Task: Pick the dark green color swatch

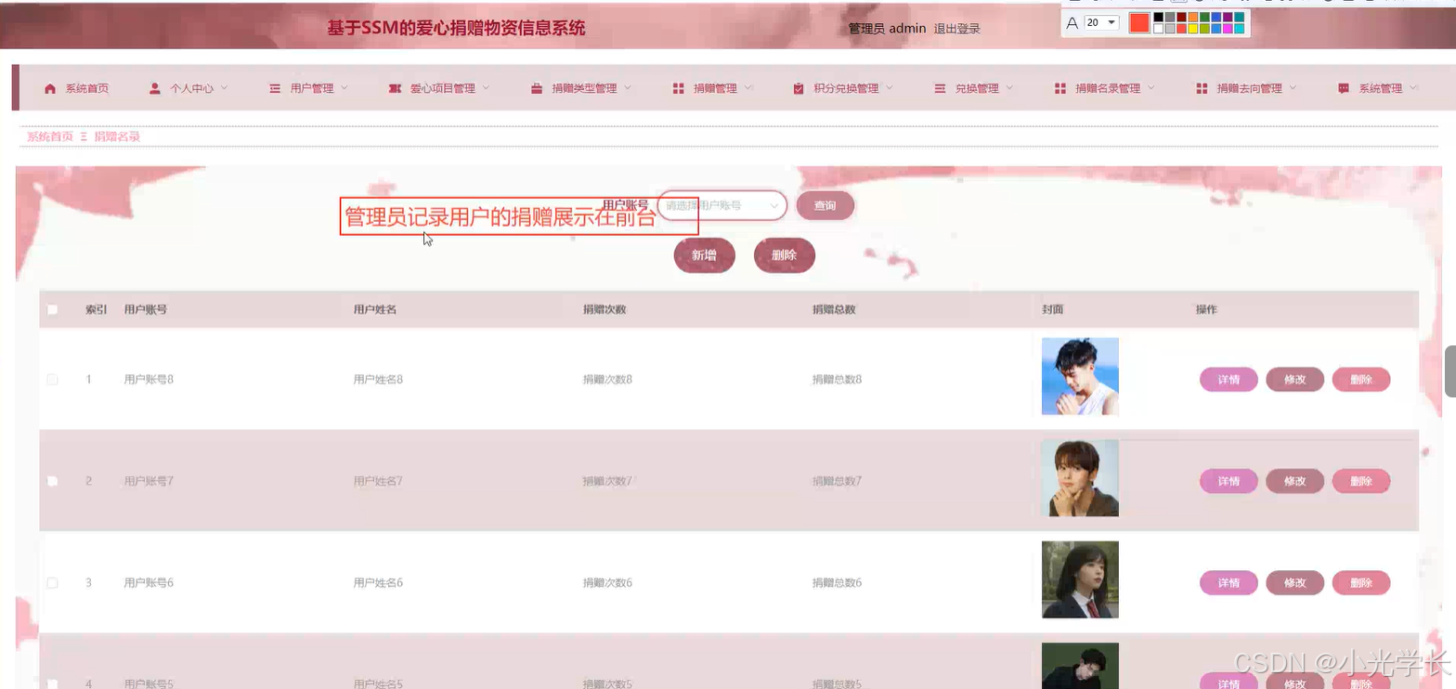Action: [x=1204, y=17]
